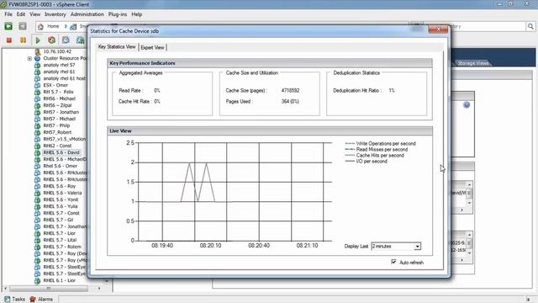Image resolution: width=538 pixels, height=303 pixels.
Task: Select RH57 - Jonathan in the tree
Action: point(61,112)
